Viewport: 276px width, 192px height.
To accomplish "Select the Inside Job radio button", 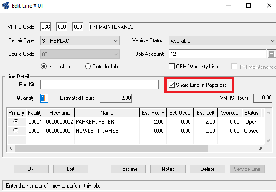I will [44, 67].
